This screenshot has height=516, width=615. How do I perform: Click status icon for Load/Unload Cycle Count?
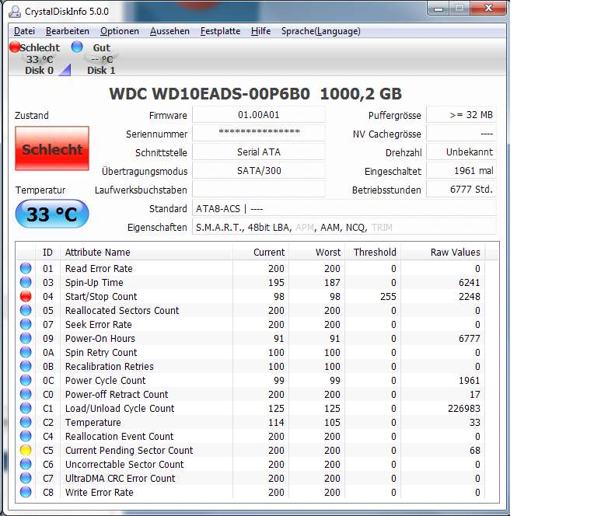coord(26,408)
